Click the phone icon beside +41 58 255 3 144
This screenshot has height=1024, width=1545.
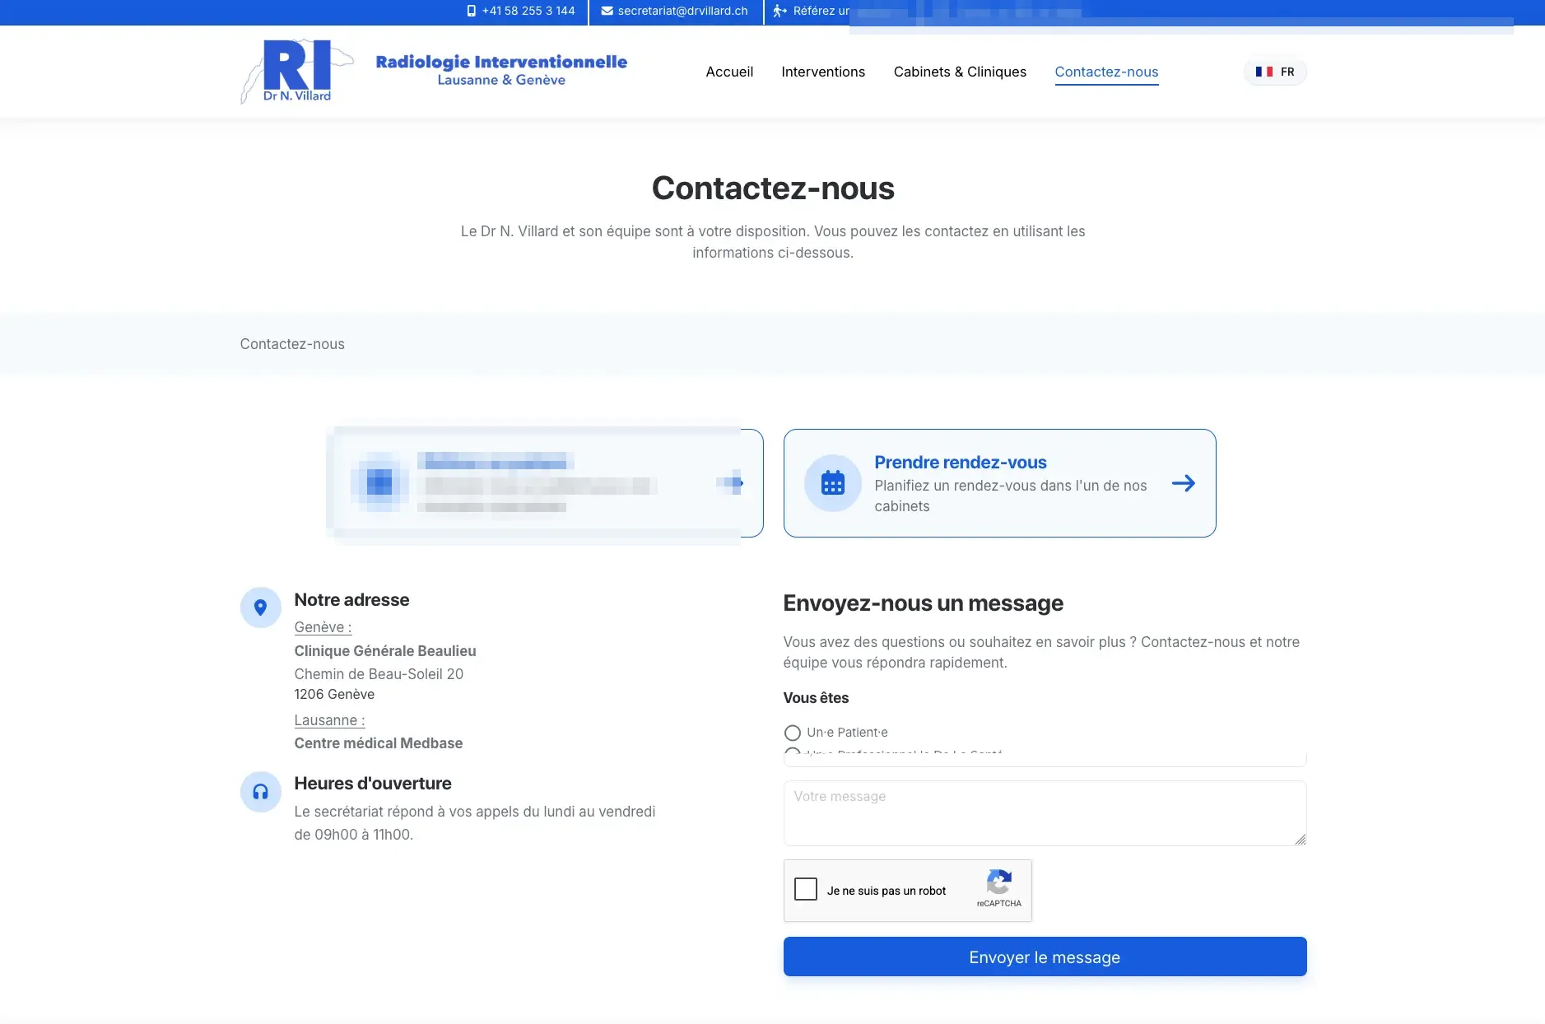(472, 11)
